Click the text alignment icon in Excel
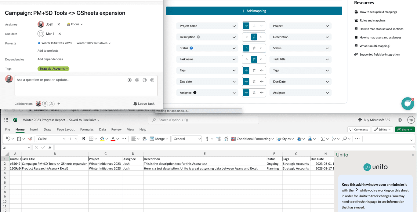This screenshot has height=212, width=417. pos(133,139)
